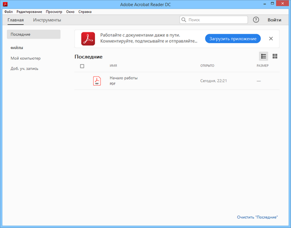This screenshot has width=291, height=228.
Task: Click the Acrobat icon in title bar
Action: coord(5,5)
